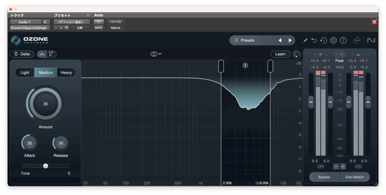Select the Light mode tab
The width and height of the screenshot is (386, 195).
coord(25,73)
